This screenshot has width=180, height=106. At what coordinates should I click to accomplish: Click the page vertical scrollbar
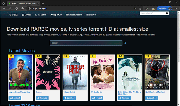[179, 38]
